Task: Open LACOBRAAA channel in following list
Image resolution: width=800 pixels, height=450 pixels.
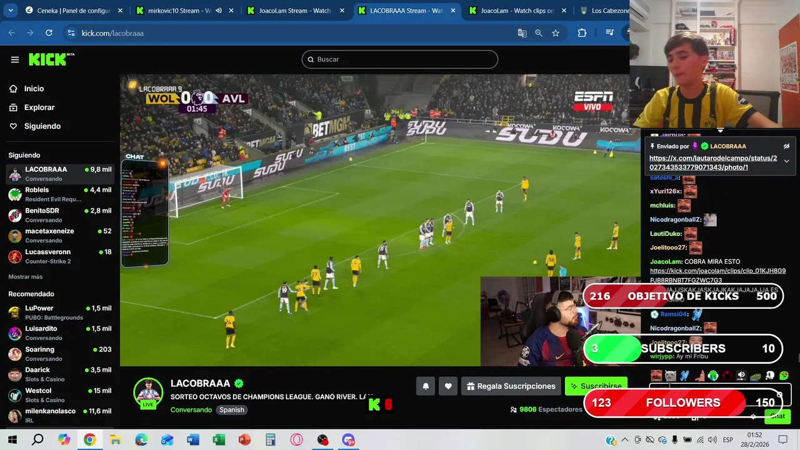Action: tap(60, 174)
